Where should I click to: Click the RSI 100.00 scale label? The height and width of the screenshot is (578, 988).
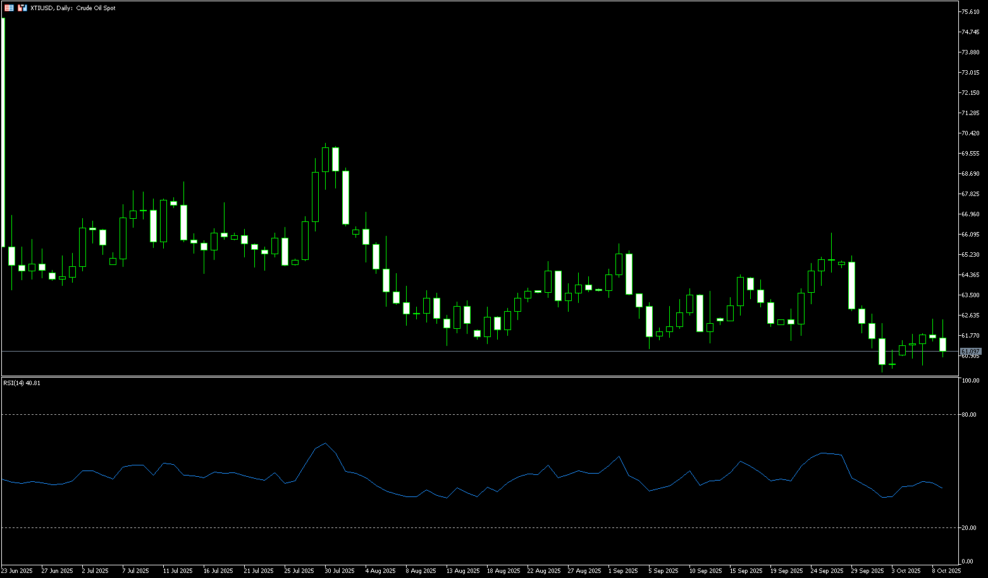point(970,381)
